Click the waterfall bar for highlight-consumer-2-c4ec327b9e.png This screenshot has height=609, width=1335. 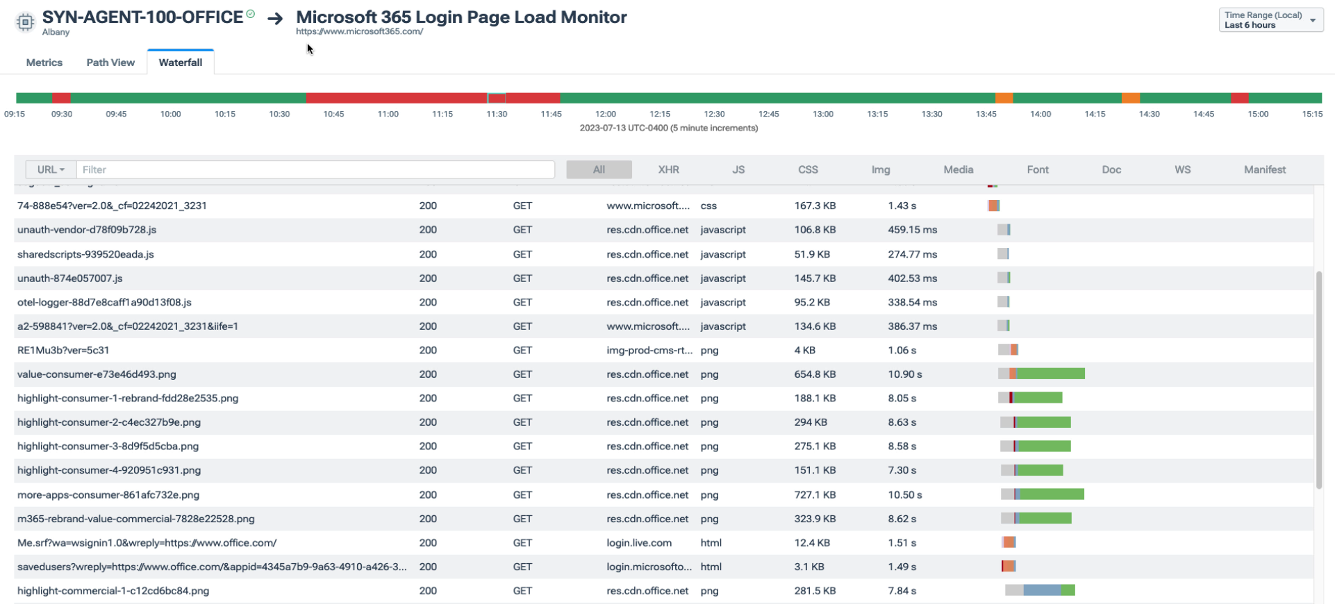[x=1035, y=422]
